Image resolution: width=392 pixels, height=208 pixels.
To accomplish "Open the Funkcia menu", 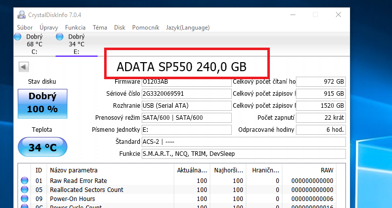I will 75,28.
